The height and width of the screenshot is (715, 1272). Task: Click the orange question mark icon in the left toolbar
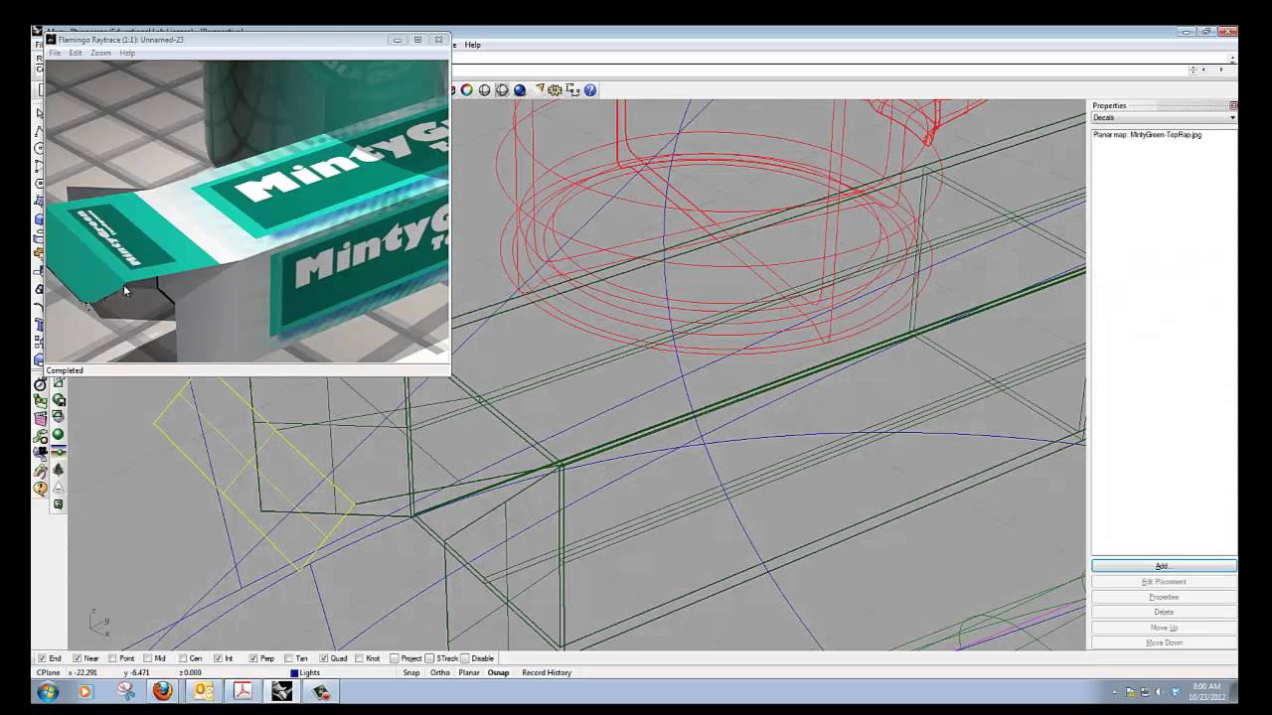[x=41, y=488]
